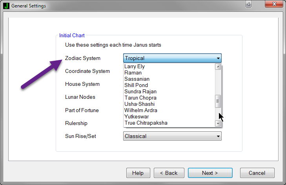The width and height of the screenshot is (286, 185).
Task: Click the back-arrow button in title bar
Action: tap(248, 4)
